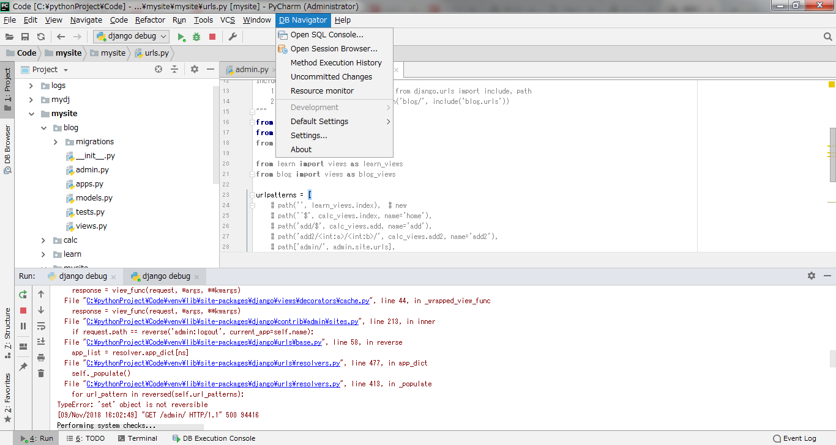The width and height of the screenshot is (836, 445).
Task: Toggle the 1: Project tool window
Action: [x=7, y=89]
